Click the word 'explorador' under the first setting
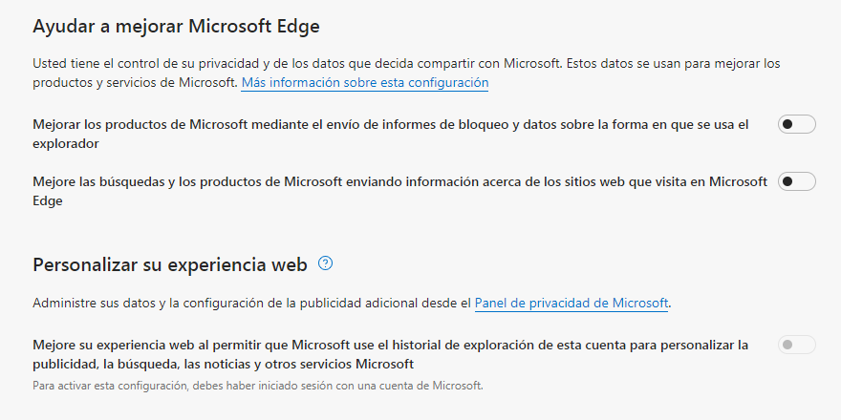 coord(65,144)
